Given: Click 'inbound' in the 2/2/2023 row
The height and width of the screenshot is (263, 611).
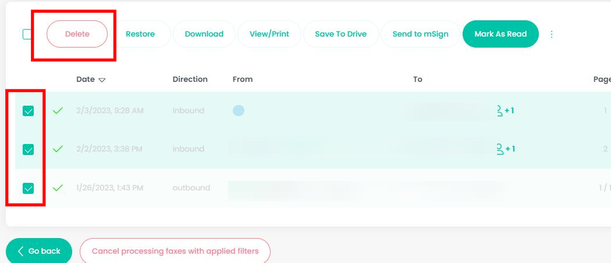Looking at the screenshot, I should click(189, 149).
